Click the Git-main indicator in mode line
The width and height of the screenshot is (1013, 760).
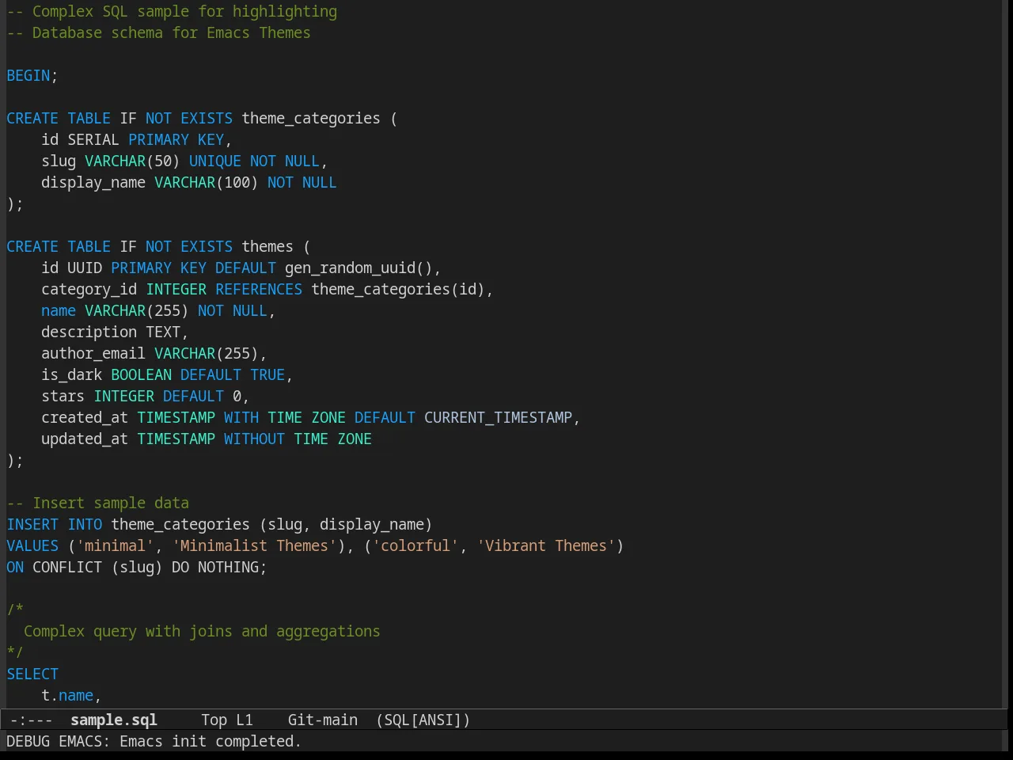pos(323,720)
